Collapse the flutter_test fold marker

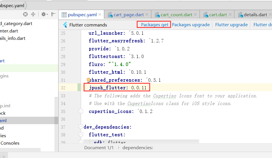[81, 134]
